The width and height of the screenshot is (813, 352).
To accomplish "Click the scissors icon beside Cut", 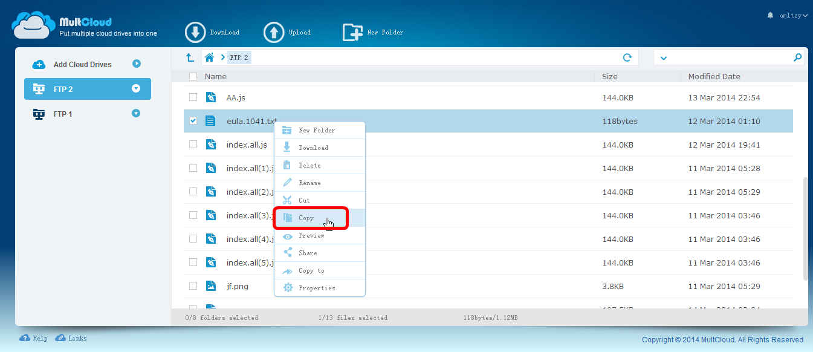I will [x=288, y=200].
